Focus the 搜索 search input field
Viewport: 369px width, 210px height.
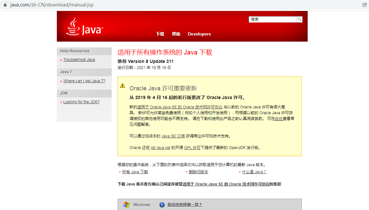coord(272,19)
